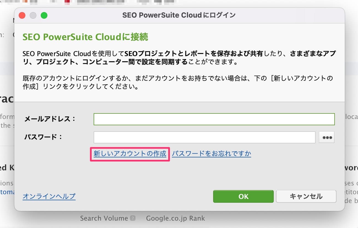The image size is (358, 228).
Task: Focus the パスワード input field
Action: [204, 137]
